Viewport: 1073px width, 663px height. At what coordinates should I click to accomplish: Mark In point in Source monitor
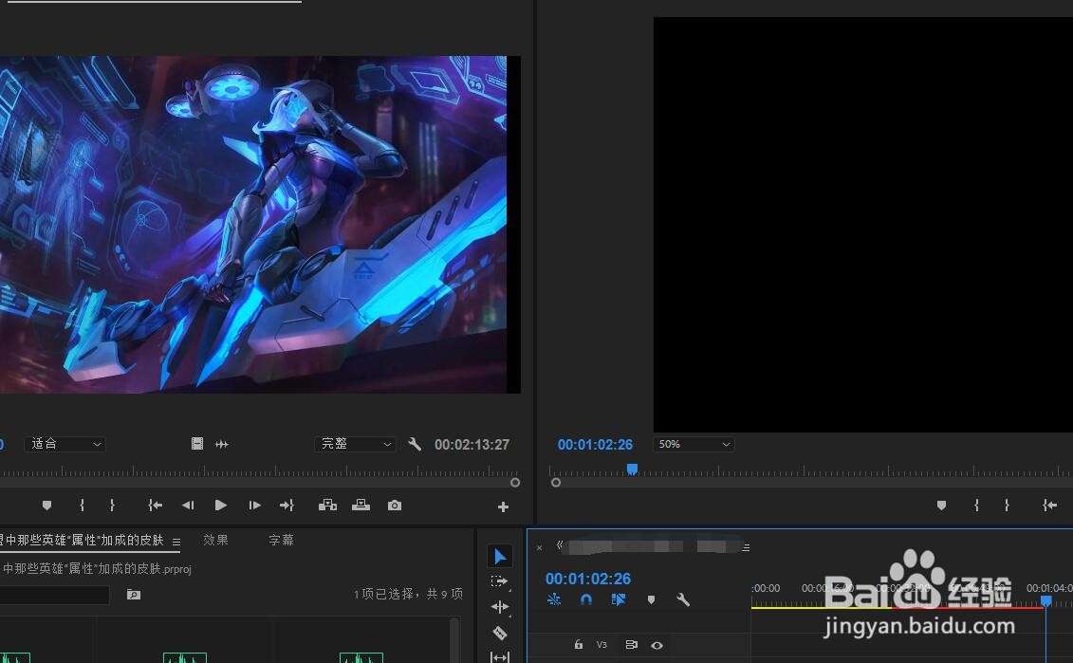83,505
